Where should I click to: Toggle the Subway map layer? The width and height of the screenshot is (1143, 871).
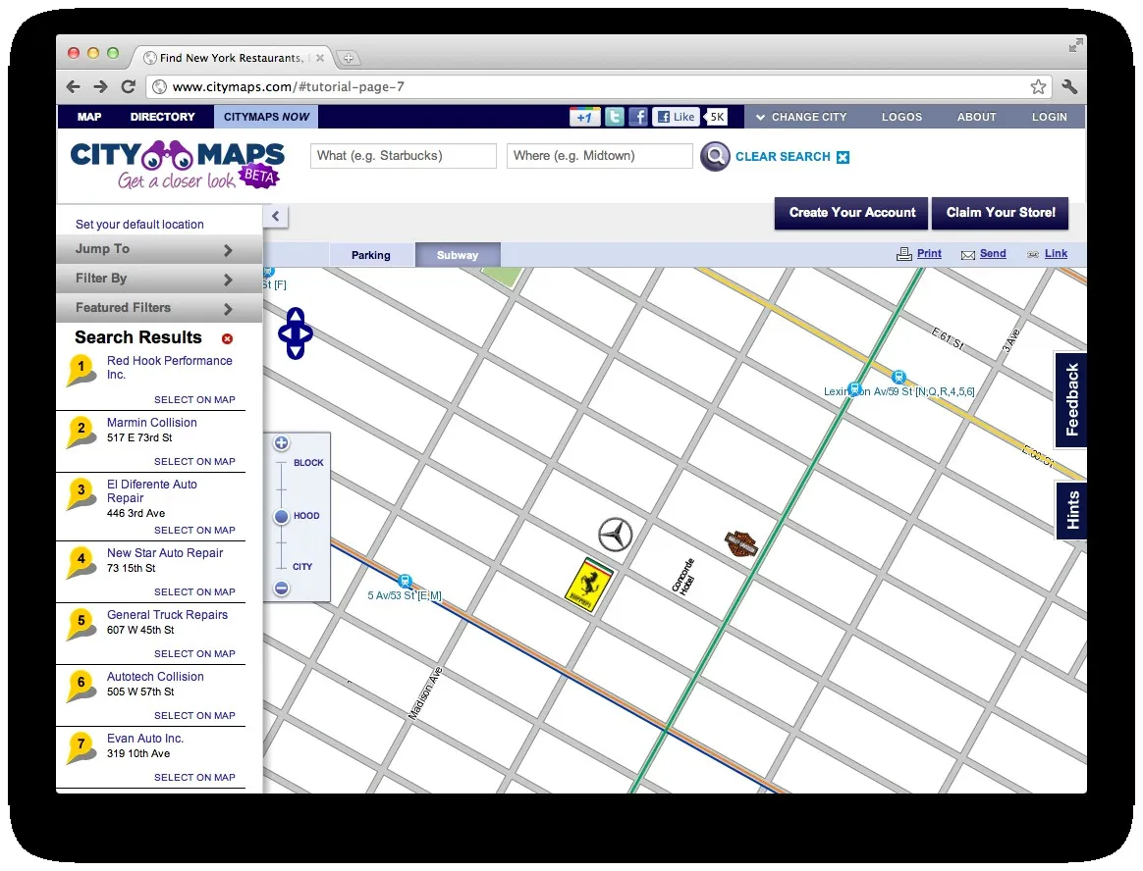point(458,255)
